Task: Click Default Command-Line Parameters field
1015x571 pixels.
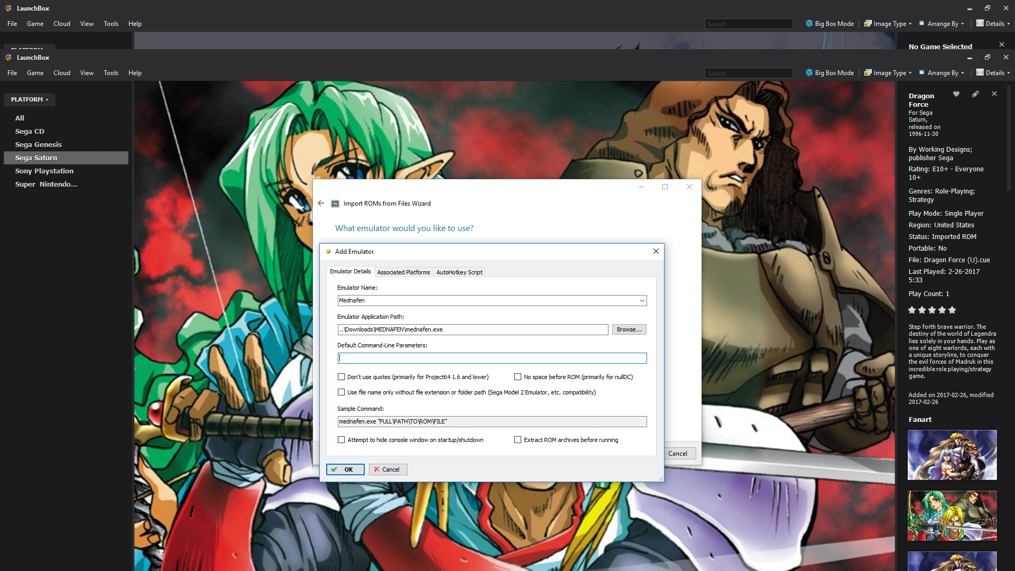Action: tap(492, 358)
